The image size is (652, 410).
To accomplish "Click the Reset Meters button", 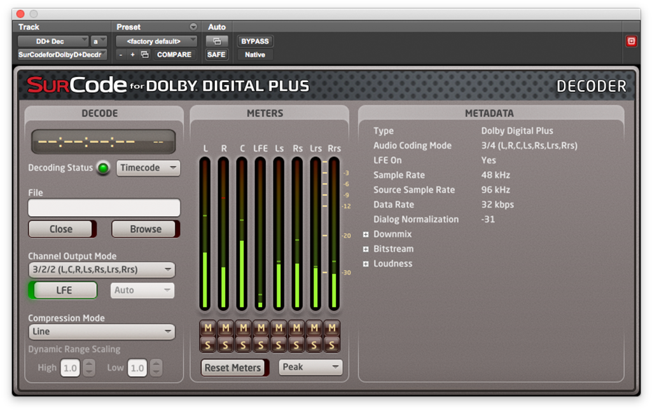I will (233, 367).
